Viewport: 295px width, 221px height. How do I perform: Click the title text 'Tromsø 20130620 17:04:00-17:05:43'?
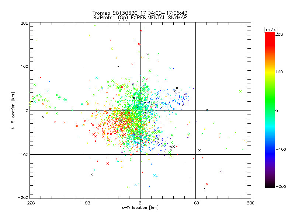(x=140, y=13)
